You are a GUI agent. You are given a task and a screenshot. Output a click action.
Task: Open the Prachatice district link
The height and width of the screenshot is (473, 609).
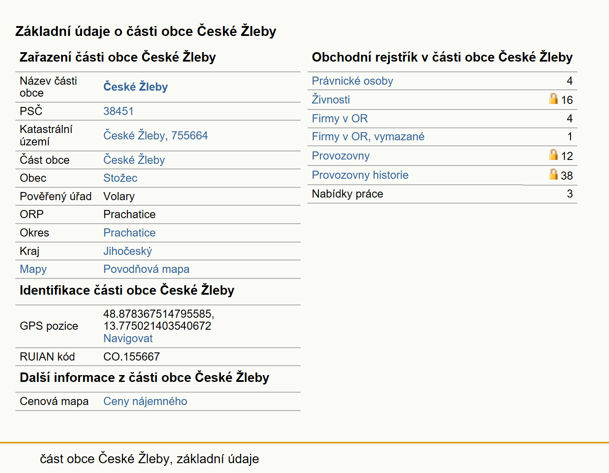(x=129, y=233)
